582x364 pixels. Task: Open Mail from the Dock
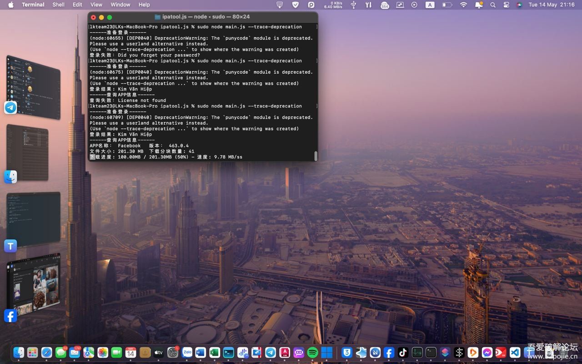pos(75,352)
